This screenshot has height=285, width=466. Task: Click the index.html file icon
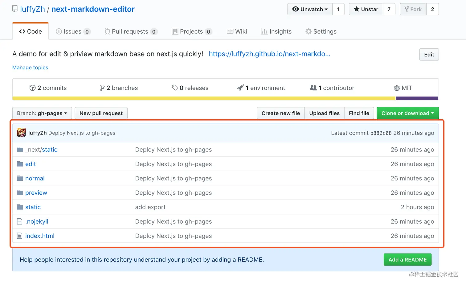tap(20, 236)
